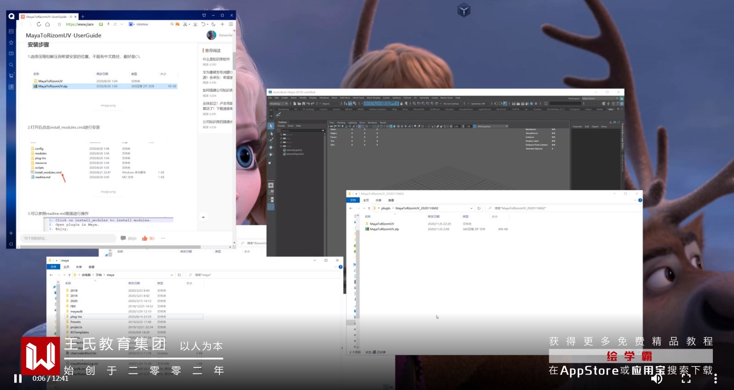Toggle the browser night mode moon icon
734x390 pixels.
tap(213, 24)
